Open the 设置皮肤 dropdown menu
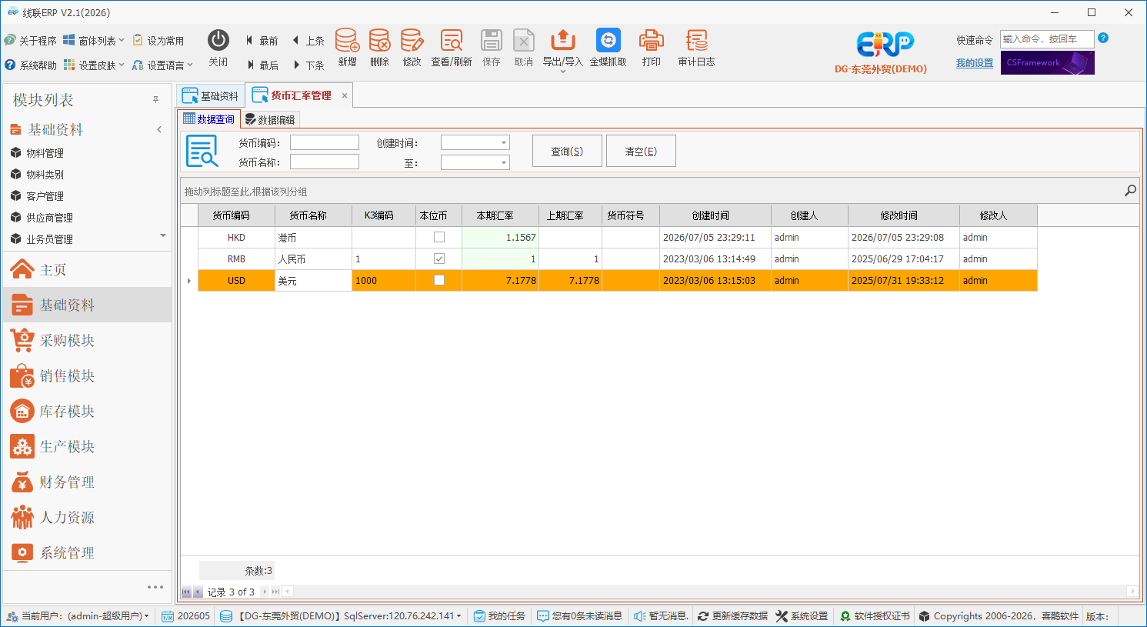This screenshot has height=627, width=1147. (x=93, y=65)
